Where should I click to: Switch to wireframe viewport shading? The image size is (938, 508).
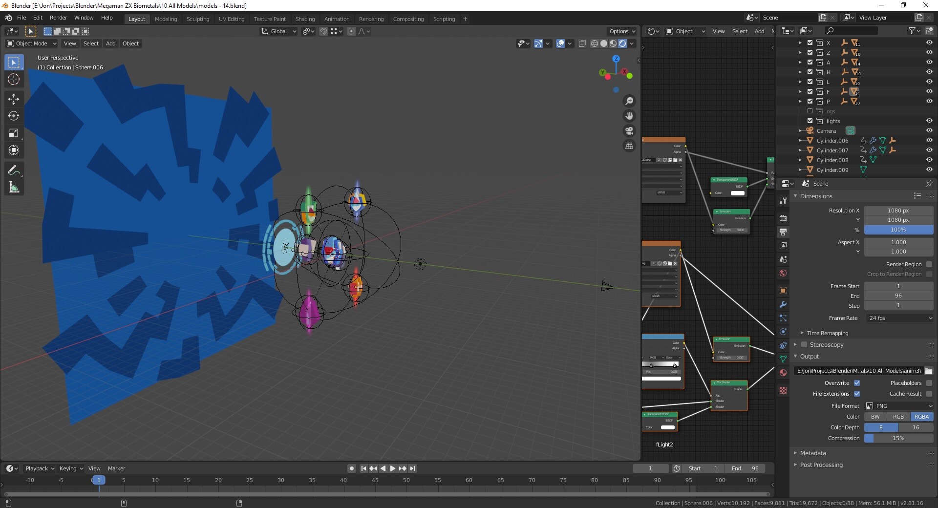(x=595, y=43)
